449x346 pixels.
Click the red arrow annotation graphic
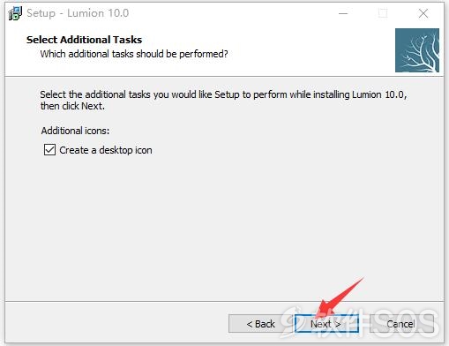341,297
